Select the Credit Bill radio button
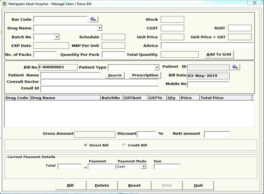 click(x=124, y=145)
